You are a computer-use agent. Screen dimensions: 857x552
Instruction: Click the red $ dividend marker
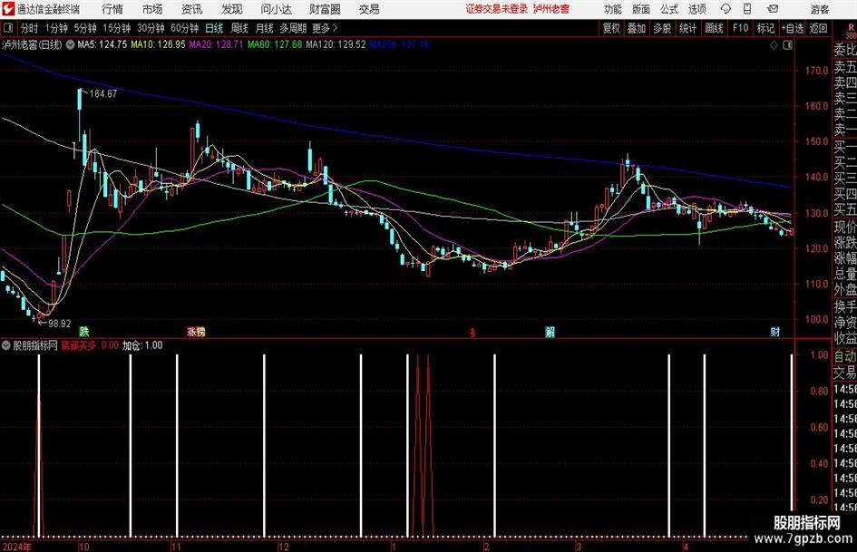point(472,333)
